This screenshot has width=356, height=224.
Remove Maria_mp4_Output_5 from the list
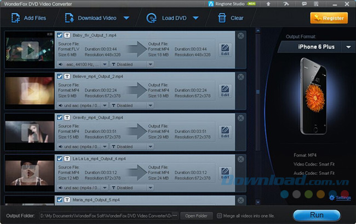coord(240,200)
